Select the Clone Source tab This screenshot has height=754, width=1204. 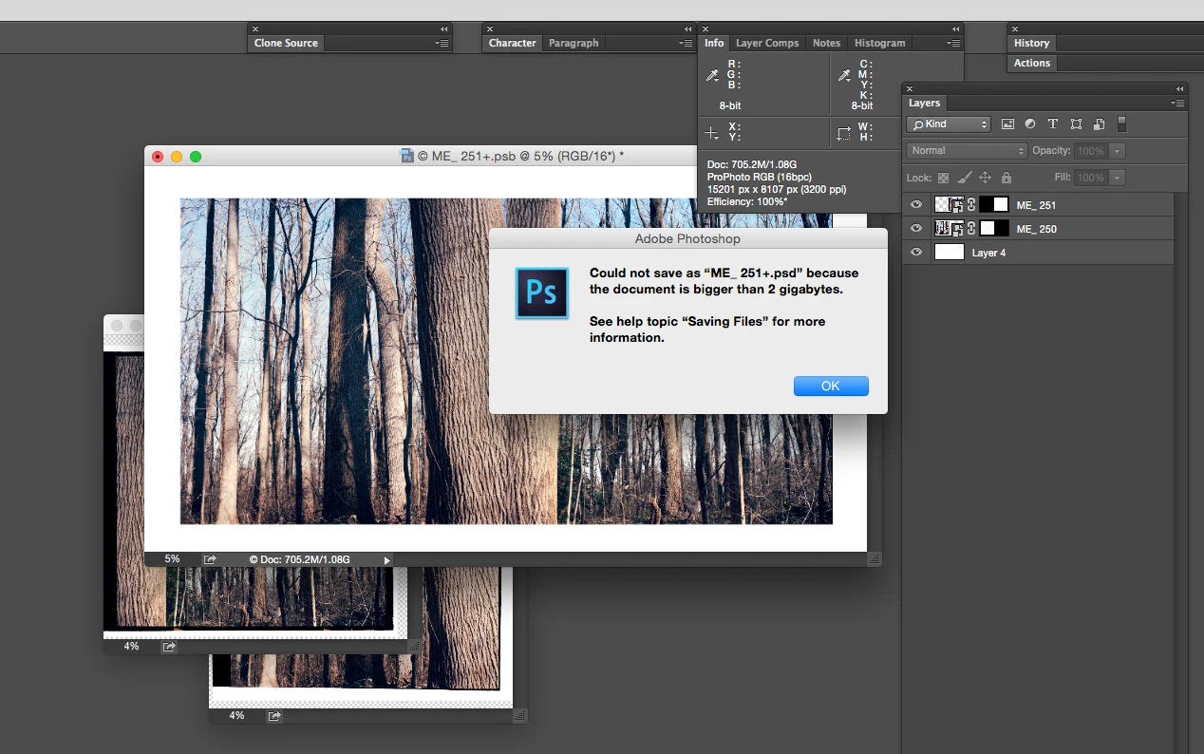click(x=286, y=43)
